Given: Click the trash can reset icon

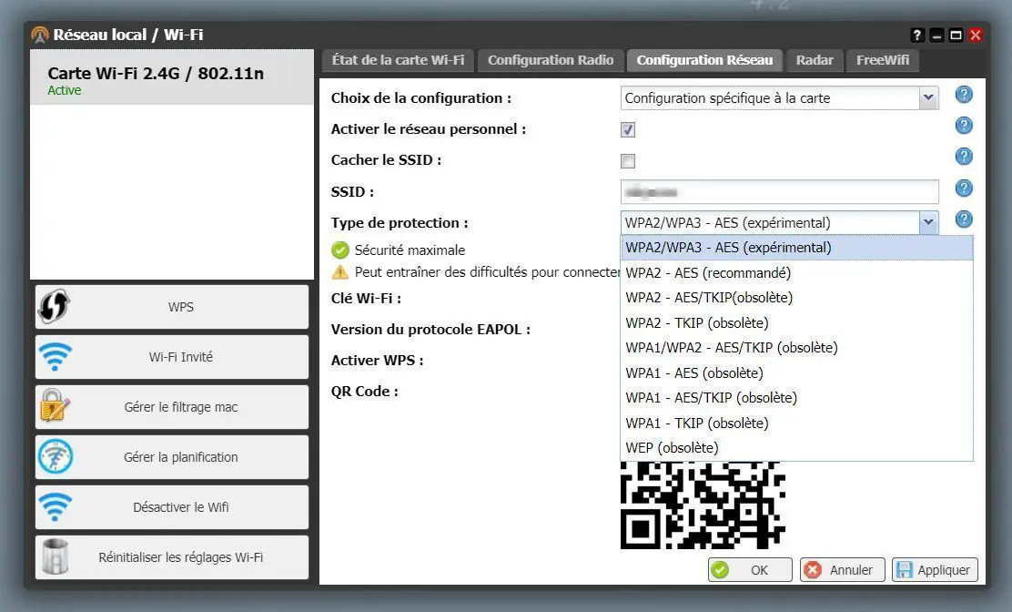Looking at the screenshot, I should [55, 556].
